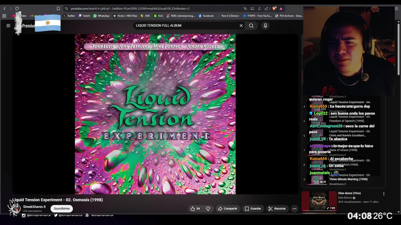This screenshot has width=401, height=225.
Task: Reload the current page
Action: tap(17, 8)
